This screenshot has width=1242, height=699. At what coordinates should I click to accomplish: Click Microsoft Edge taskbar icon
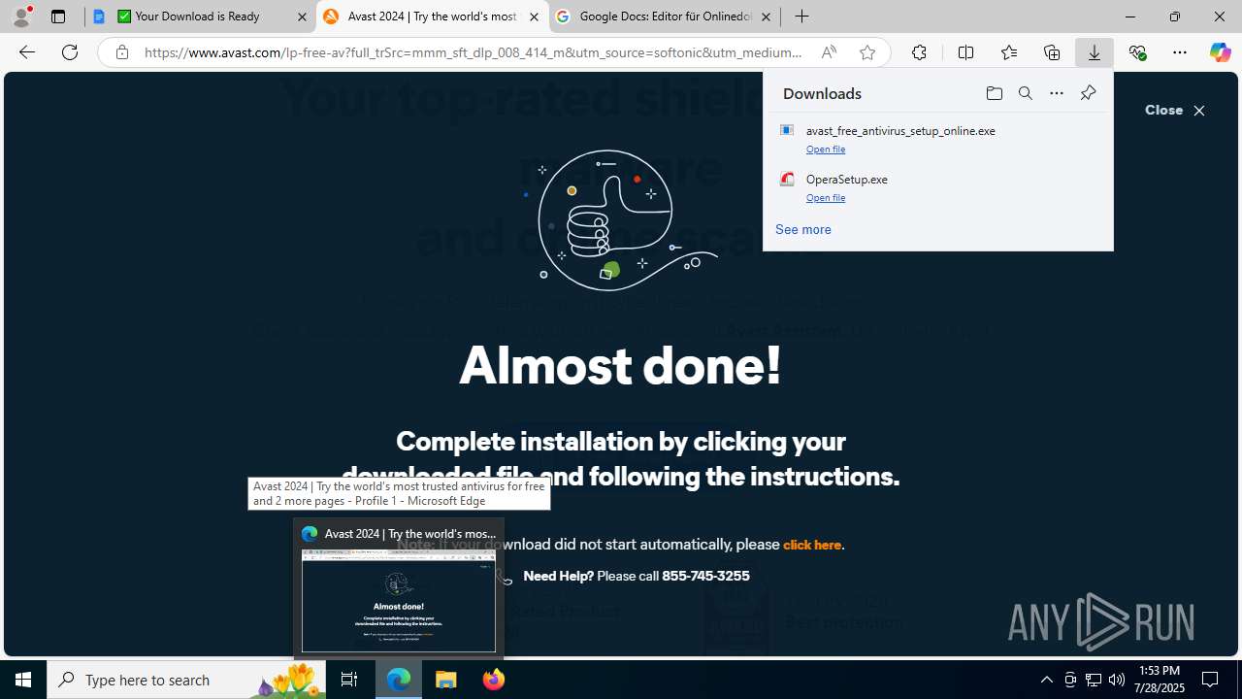click(x=399, y=680)
